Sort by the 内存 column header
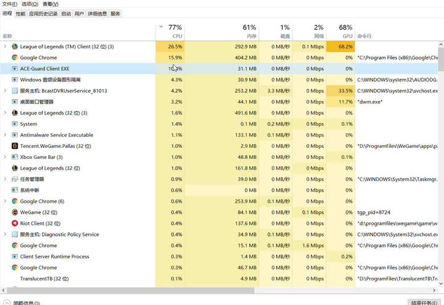This screenshot has height=305, width=444. (222, 31)
